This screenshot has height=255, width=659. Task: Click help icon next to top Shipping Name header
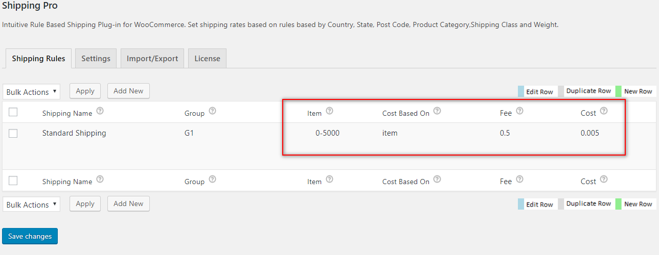point(100,111)
